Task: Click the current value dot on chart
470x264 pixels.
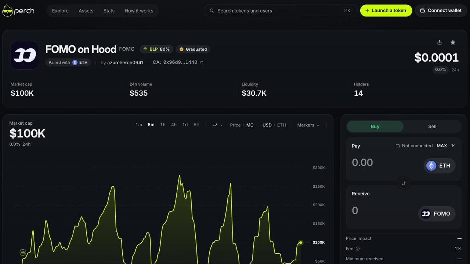Action: [x=301, y=242]
